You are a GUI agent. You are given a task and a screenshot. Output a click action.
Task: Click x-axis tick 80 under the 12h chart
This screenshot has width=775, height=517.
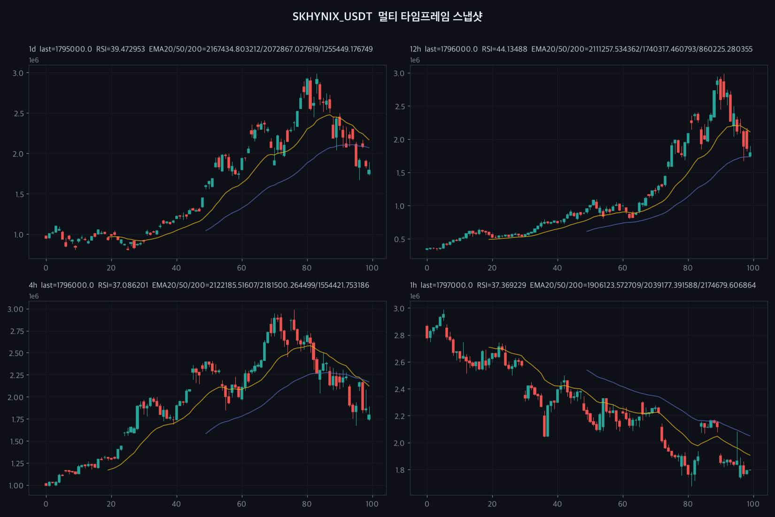tap(688, 268)
